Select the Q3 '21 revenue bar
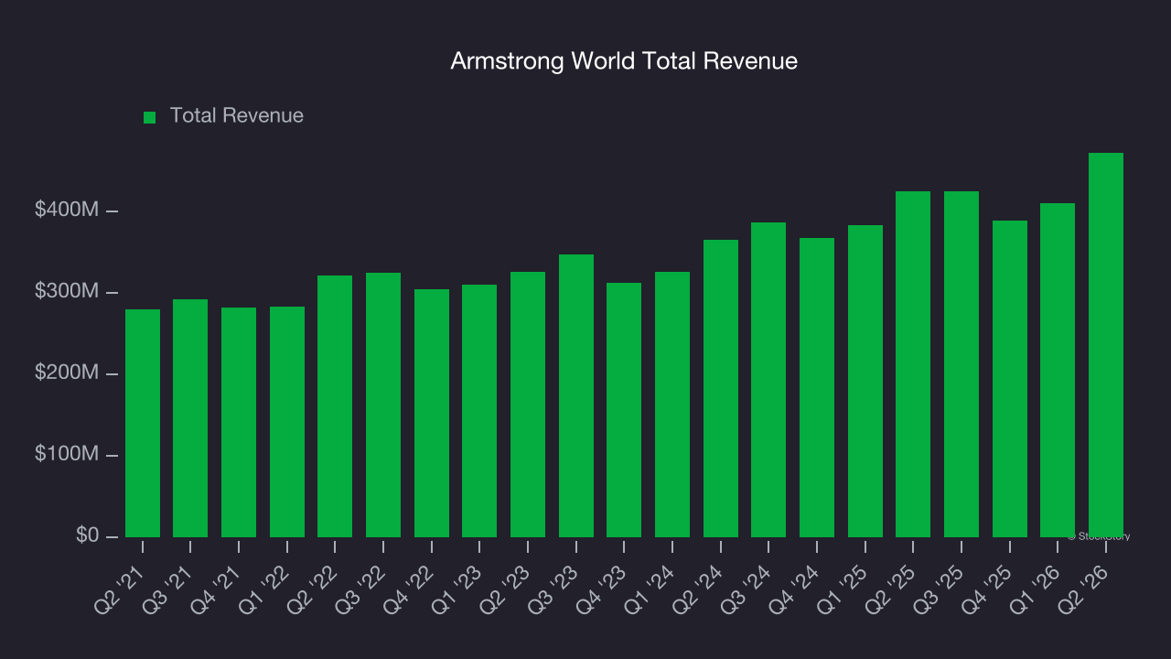1171x659 pixels. [190, 418]
